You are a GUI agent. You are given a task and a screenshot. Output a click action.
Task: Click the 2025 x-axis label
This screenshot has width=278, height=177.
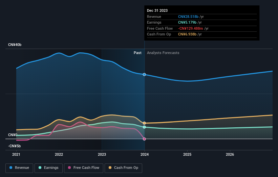click(187, 155)
